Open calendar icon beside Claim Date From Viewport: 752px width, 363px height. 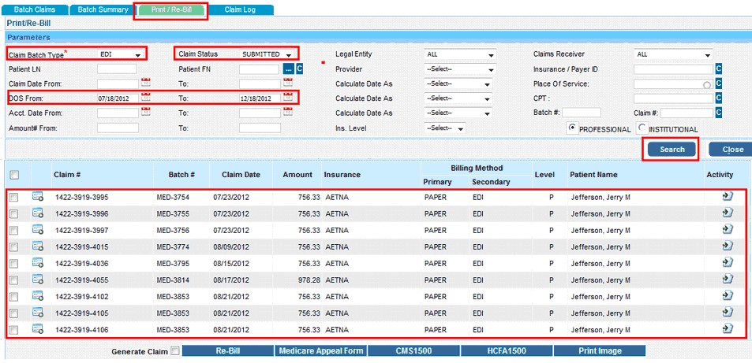[x=145, y=83]
